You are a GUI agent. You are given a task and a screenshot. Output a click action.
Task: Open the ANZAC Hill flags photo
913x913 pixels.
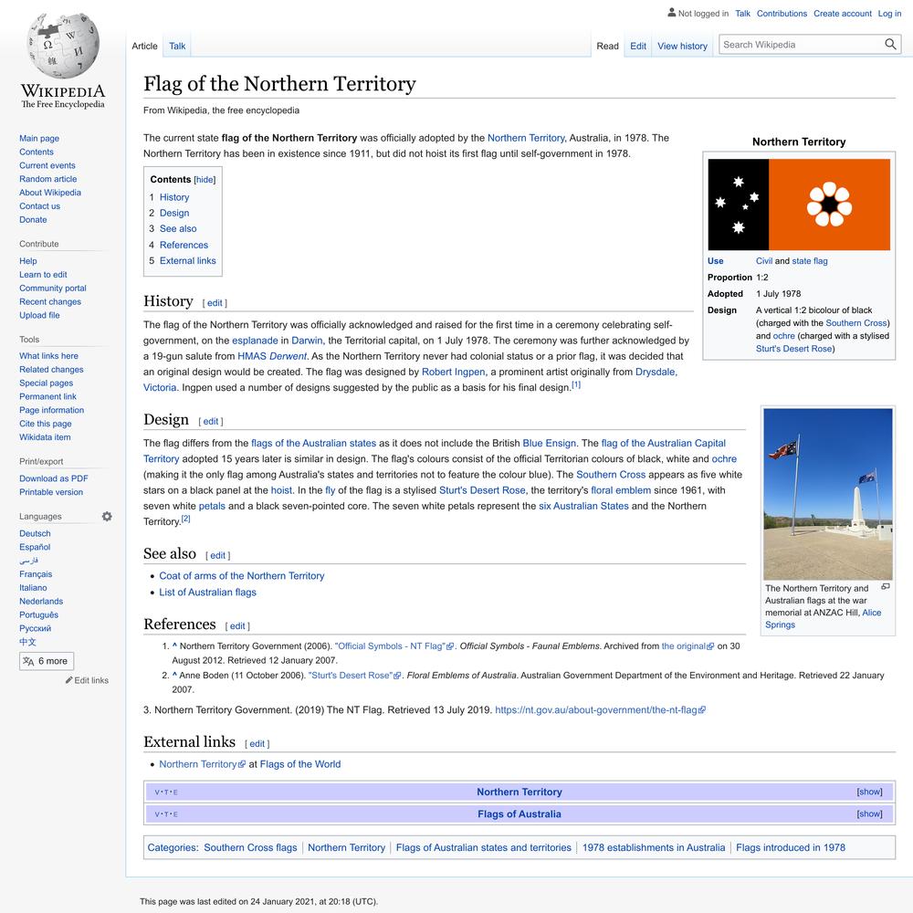827,494
